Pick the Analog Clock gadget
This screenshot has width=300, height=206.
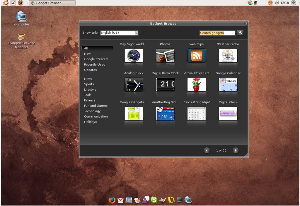(x=134, y=85)
